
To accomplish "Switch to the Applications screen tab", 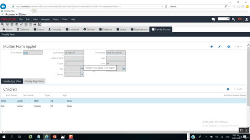I will click(139, 30).
